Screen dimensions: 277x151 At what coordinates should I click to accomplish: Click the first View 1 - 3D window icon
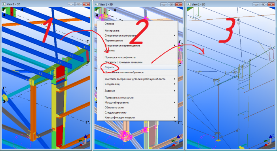coord(4,4)
